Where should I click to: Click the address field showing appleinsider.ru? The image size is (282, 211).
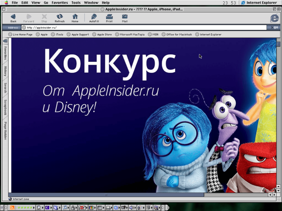[144, 27]
